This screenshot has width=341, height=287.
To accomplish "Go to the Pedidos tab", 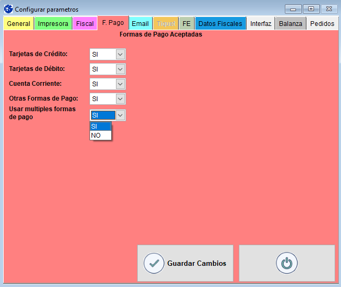I will pyautogui.click(x=322, y=24).
